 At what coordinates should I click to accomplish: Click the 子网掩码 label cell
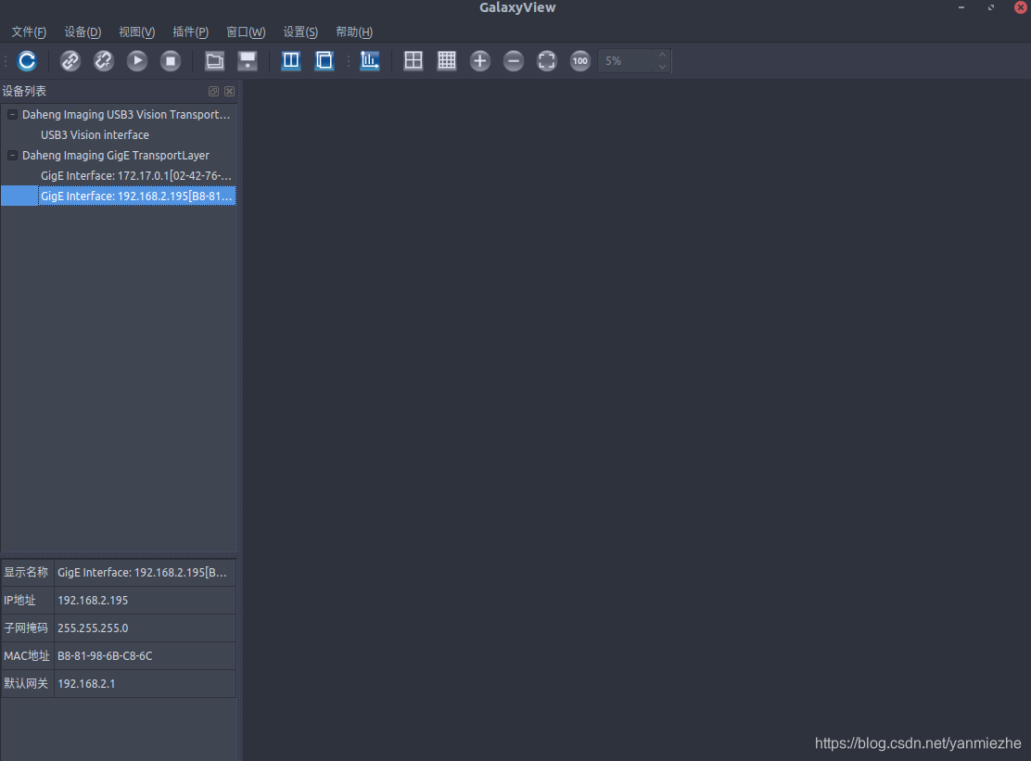(27, 628)
